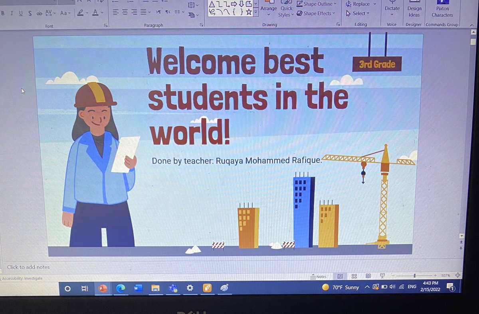479x314 pixels.
Task: Open Character Spacing dropdown
Action: pos(50,13)
